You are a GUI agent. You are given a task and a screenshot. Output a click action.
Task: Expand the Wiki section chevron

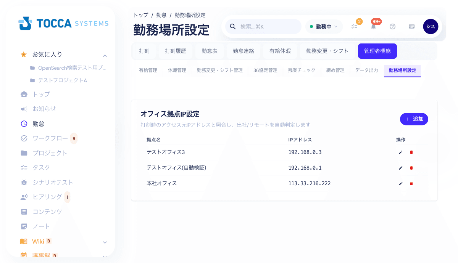105,242
